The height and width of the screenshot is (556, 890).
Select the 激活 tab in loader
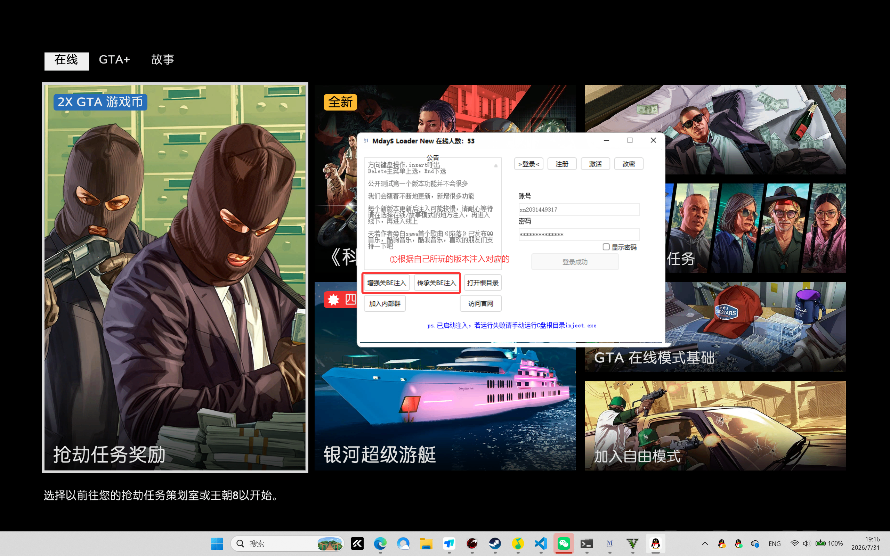pyautogui.click(x=596, y=164)
